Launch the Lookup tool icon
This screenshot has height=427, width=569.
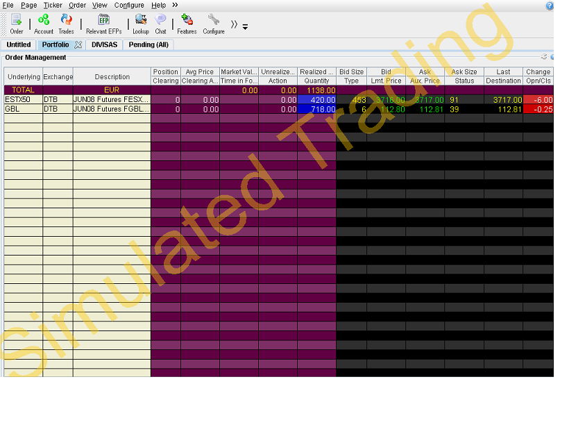pyautogui.click(x=141, y=24)
